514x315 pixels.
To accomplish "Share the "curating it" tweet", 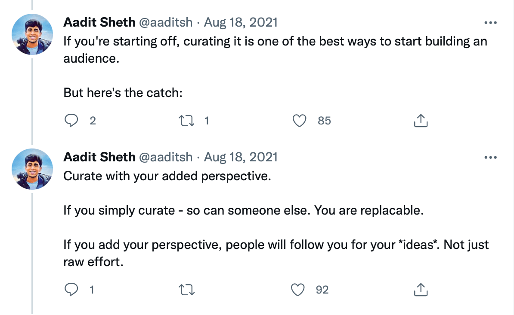I will tap(421, 121).
